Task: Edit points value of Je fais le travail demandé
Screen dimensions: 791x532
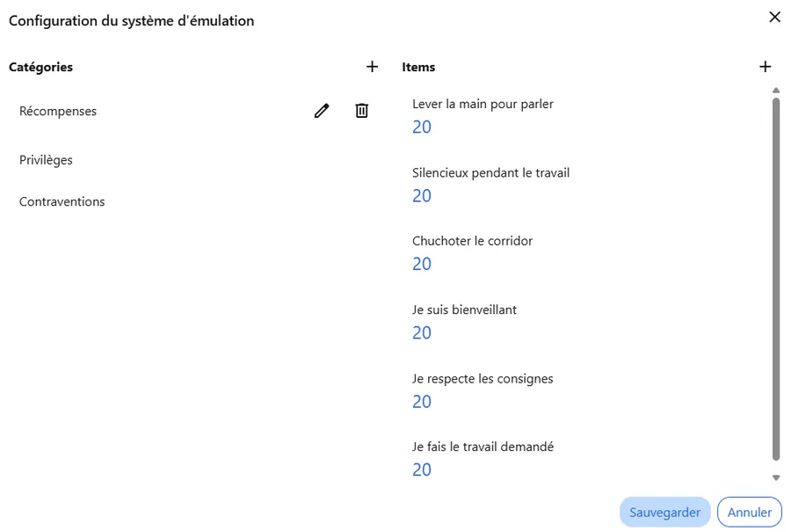Action: (422, 470)
